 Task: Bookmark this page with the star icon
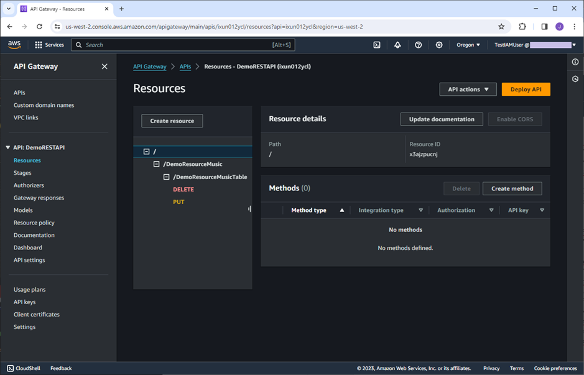tap(501, 27)
